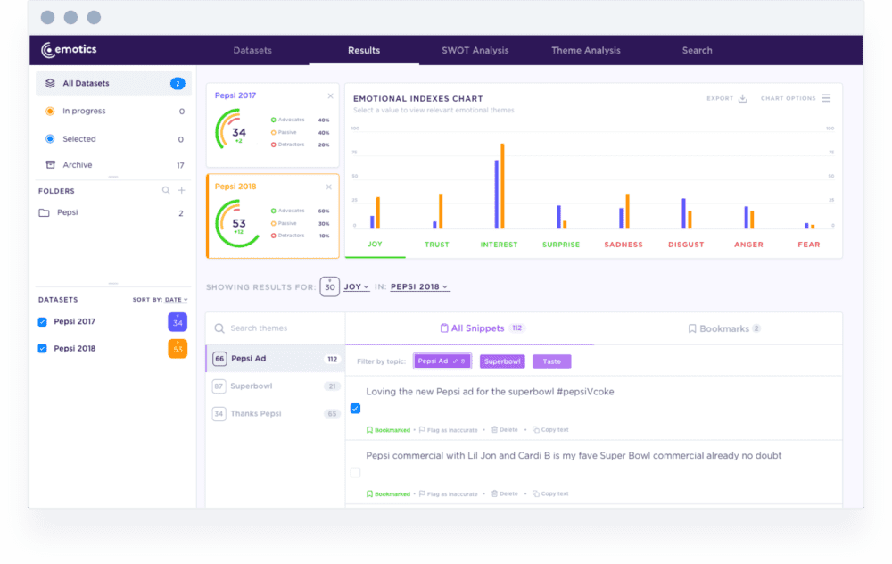This screenshot has height=564, width=892.
Task: Click the Archive box icon
Action: click(50, 164)
